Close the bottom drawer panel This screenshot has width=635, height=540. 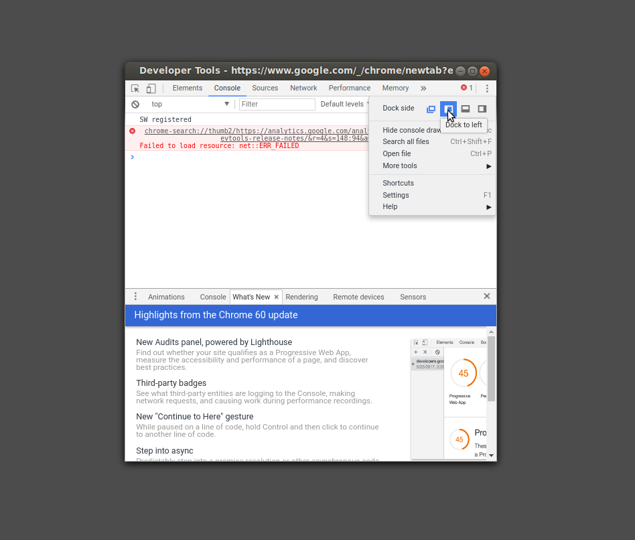click(x=487, y=296)
